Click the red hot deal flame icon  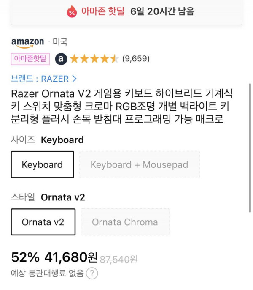[72, 12]
